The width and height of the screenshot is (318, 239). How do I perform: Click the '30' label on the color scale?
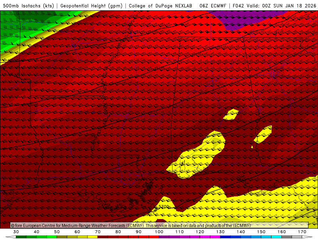pos(16,232)
